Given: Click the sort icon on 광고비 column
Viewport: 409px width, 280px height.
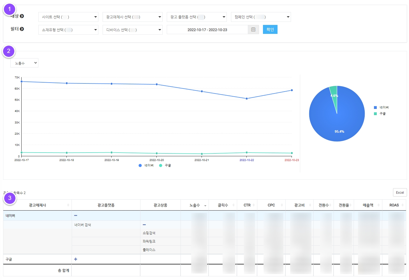Looking at the screenshot, I should click(x=310, y=205).
